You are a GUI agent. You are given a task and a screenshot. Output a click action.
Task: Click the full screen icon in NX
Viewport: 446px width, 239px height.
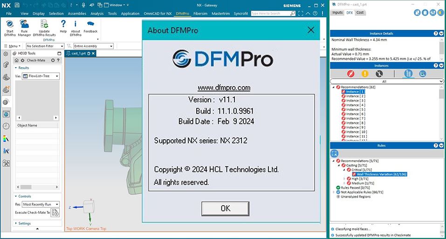tap(301, 14)
